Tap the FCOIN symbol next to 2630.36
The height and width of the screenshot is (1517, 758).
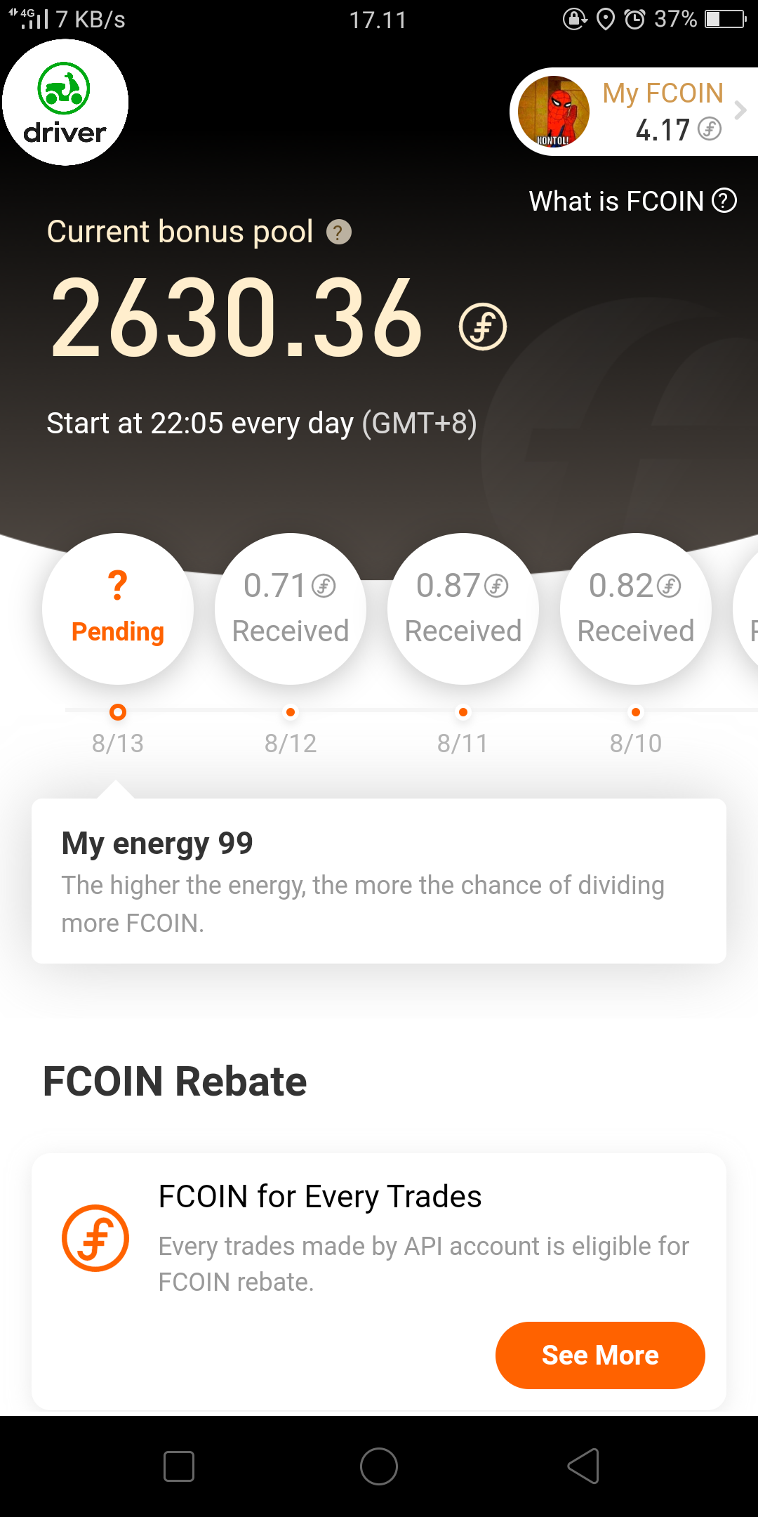point(483,327)
